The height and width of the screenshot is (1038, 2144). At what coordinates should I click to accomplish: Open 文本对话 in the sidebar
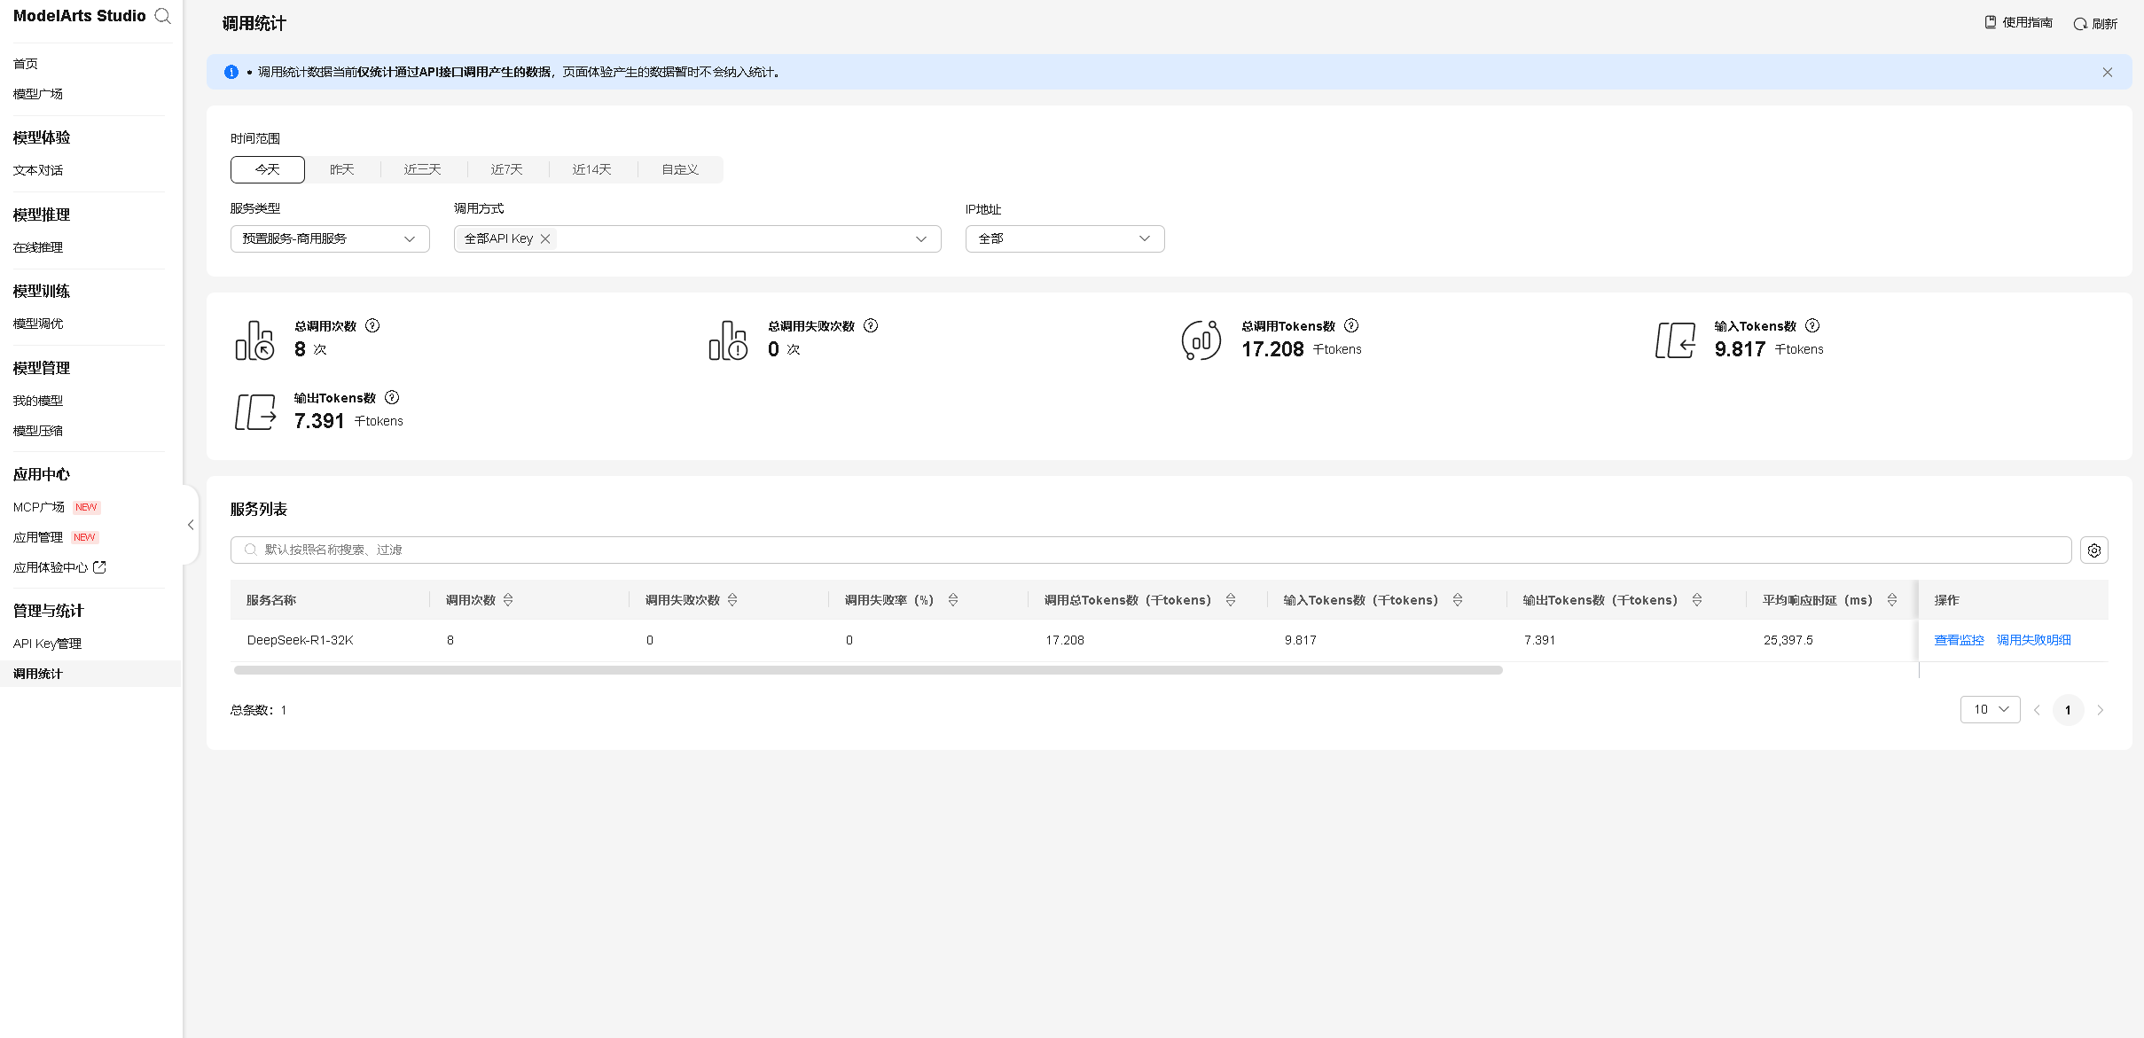coord(38,170)
